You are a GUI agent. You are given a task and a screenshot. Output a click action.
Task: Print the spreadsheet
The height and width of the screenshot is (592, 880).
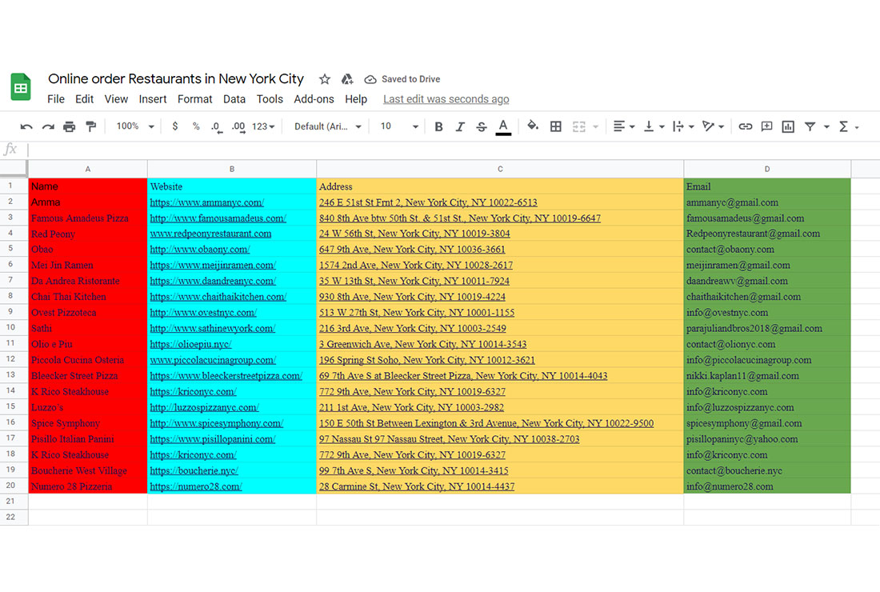(69, 127)
